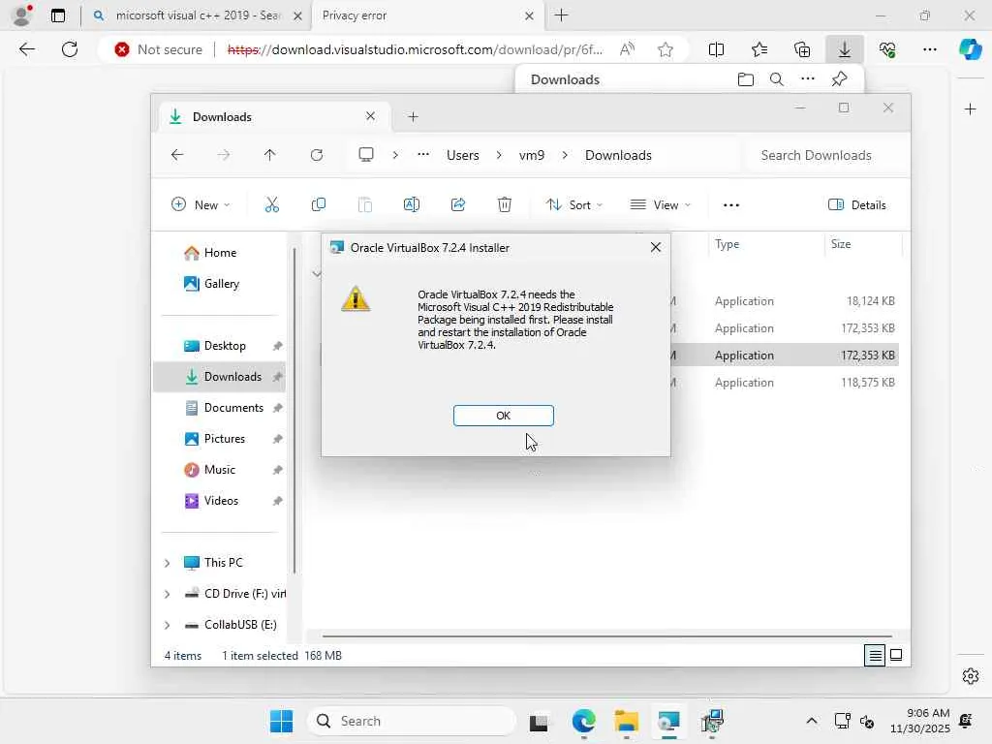Image resolution: width=992 pixels, height=744 pixels.
Task: Click the Not secure site info badge
Action: tap(158, 49)
